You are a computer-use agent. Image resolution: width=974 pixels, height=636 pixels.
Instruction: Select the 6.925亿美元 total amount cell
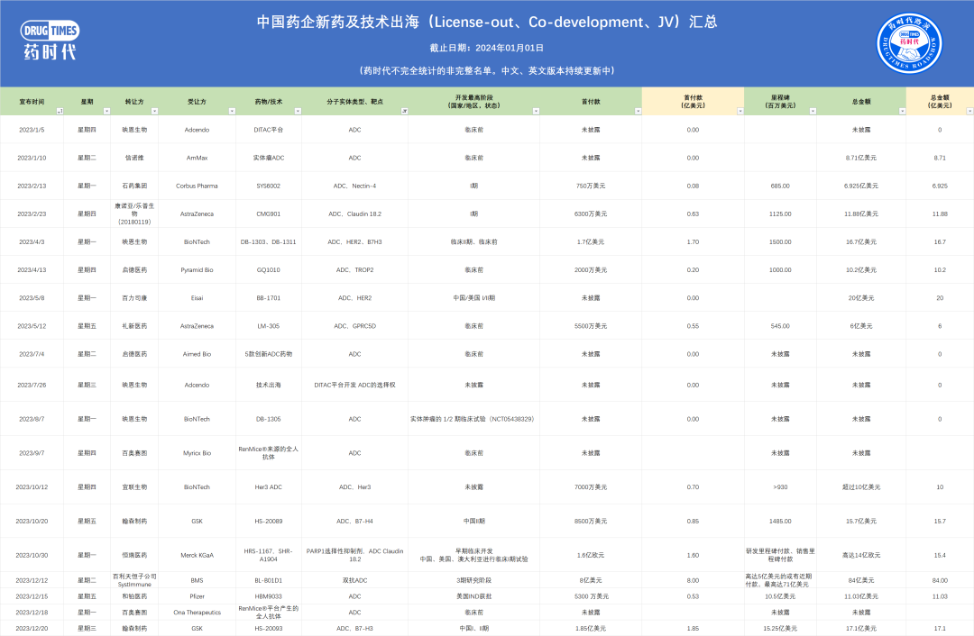861,186
